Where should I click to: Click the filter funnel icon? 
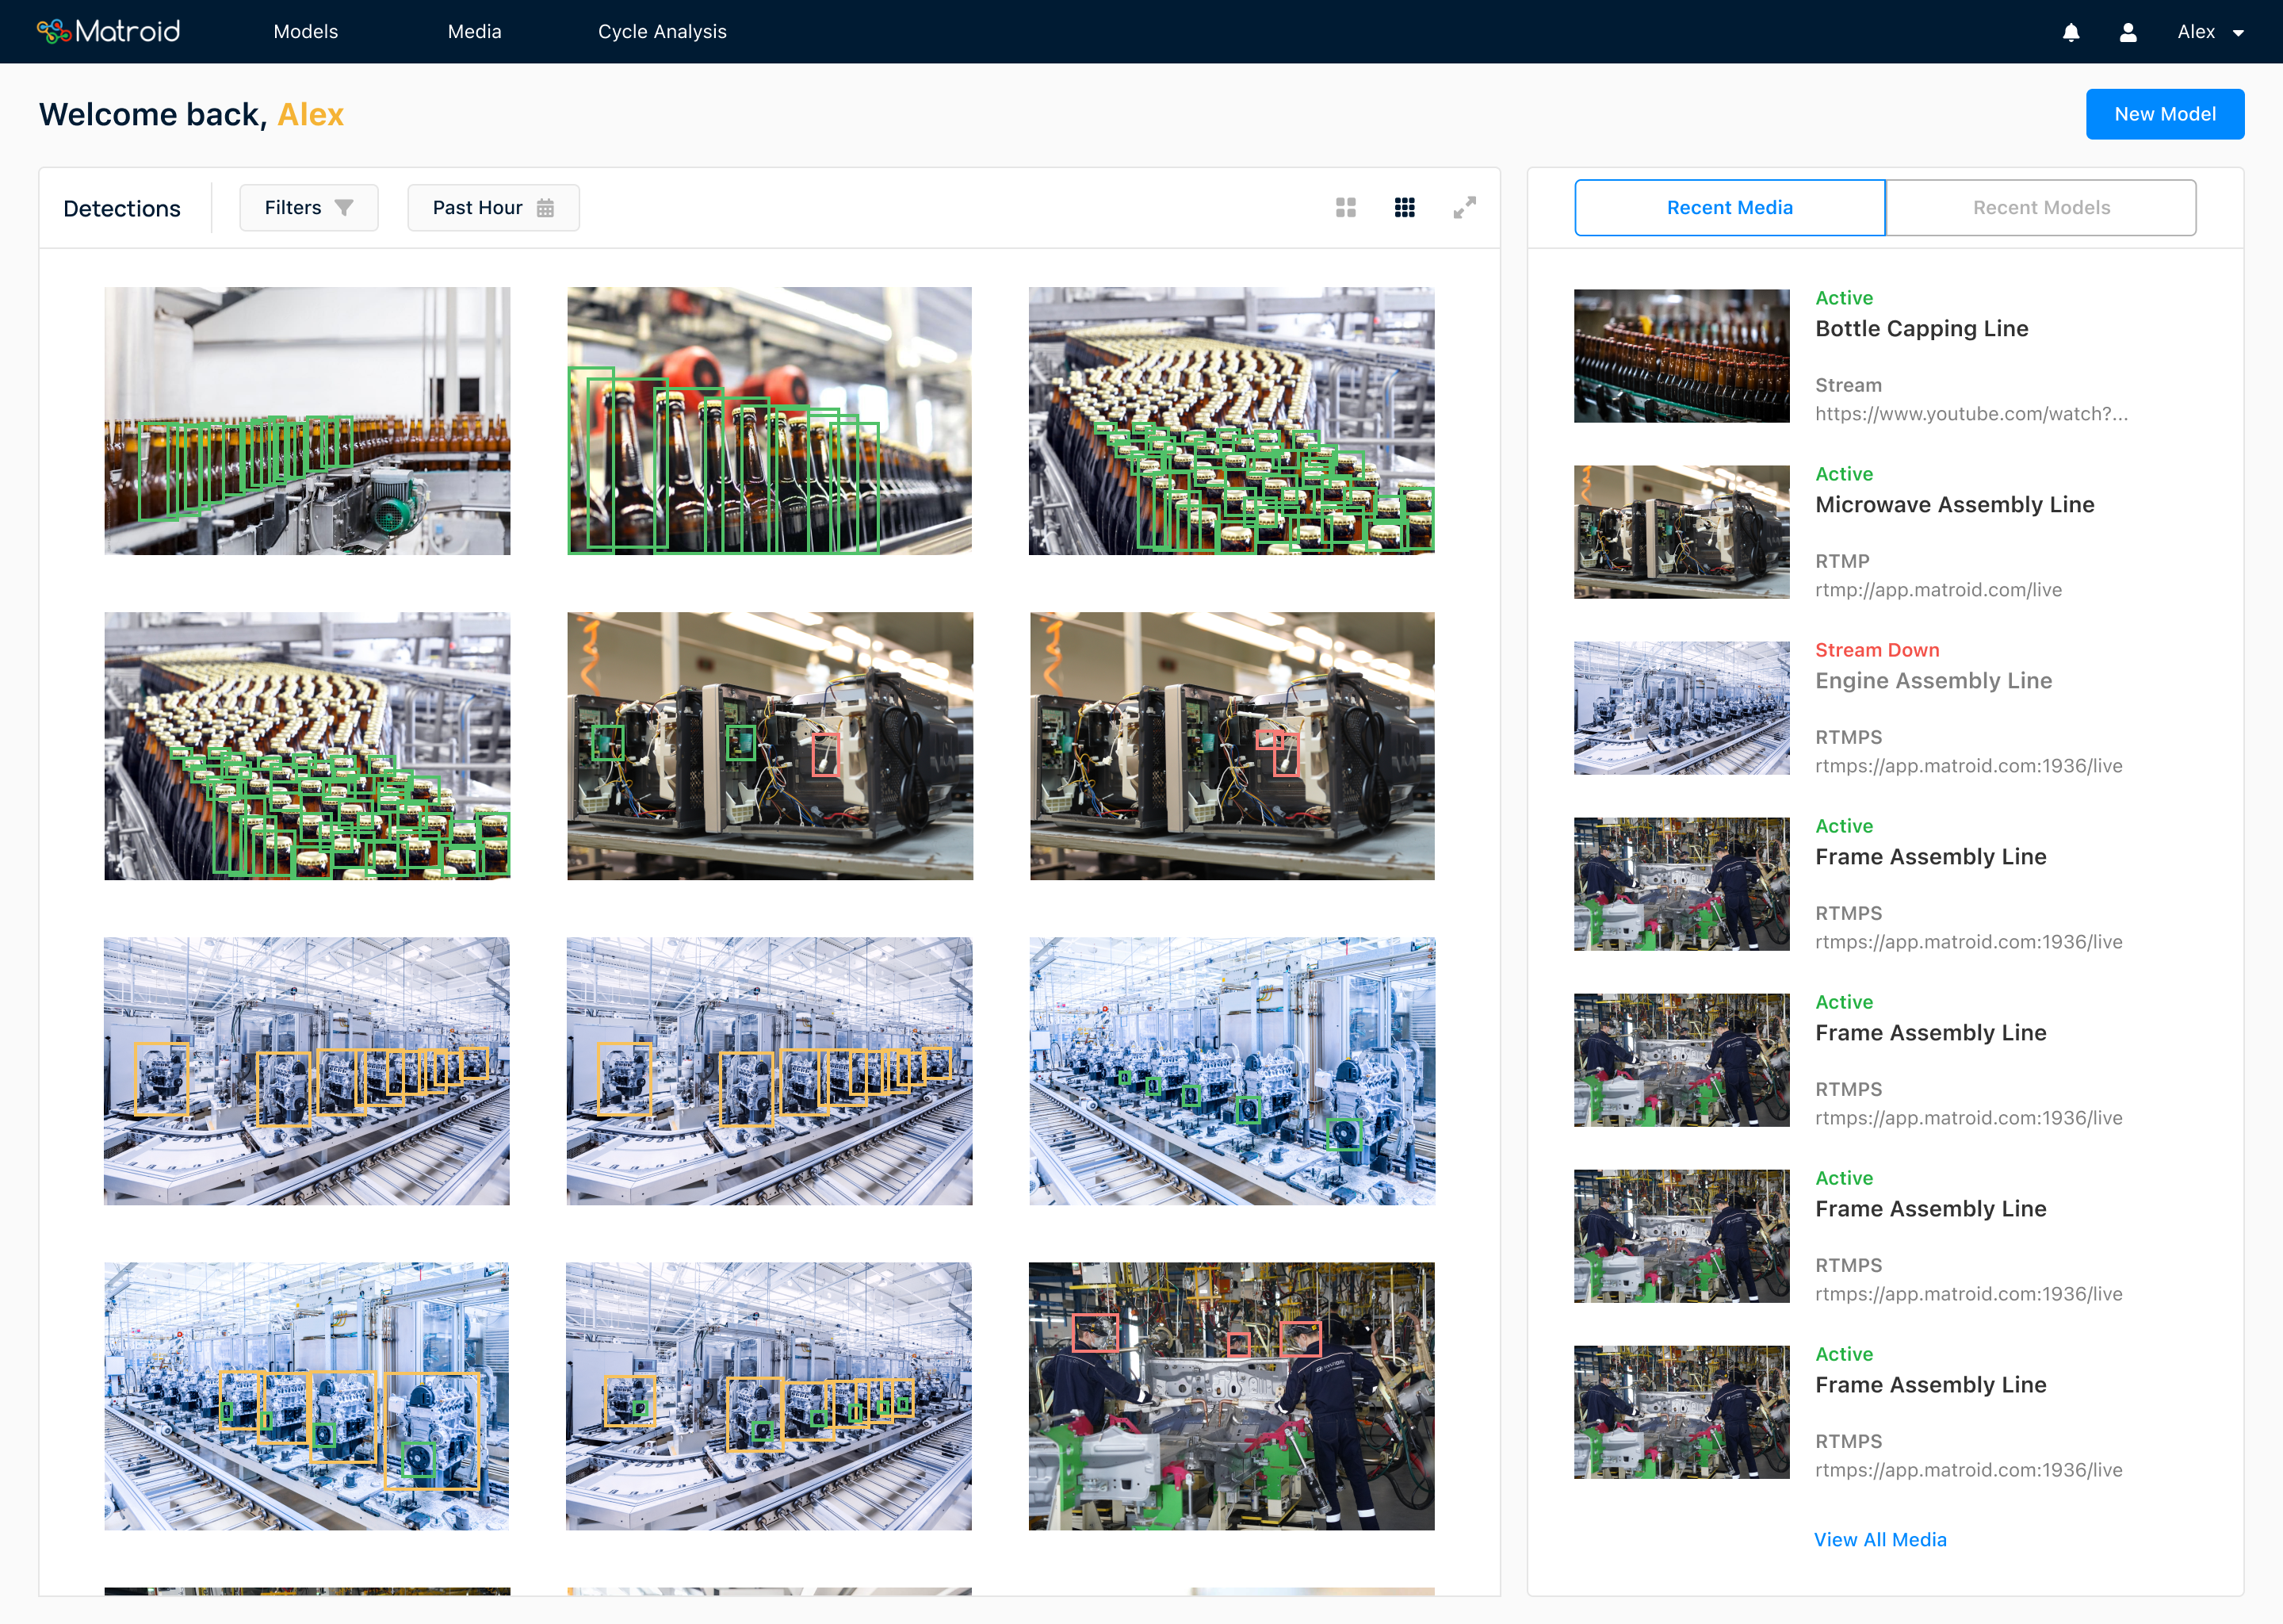click(344, 207)
